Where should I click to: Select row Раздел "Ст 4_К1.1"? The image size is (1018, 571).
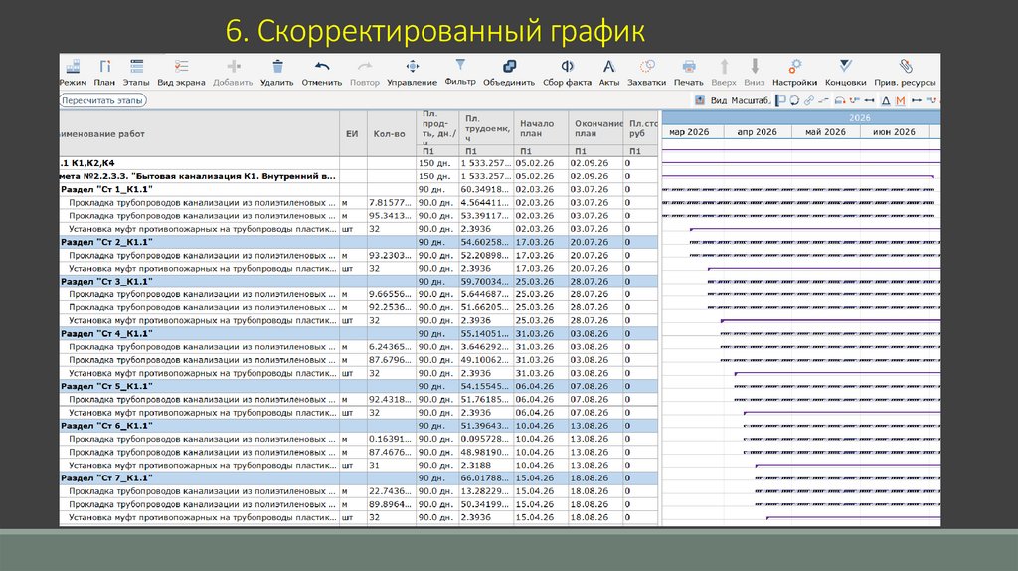coord(358,334)
